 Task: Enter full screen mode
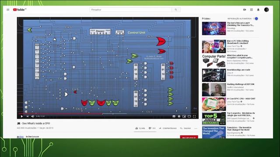[x=194, y=116]
